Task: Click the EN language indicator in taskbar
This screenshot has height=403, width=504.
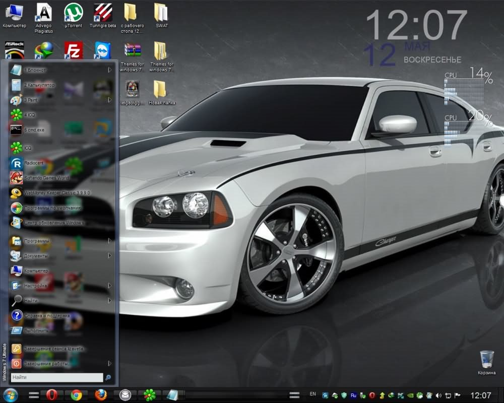Action: [x=313, y=394]
